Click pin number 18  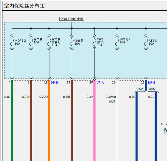pos(143,82)
